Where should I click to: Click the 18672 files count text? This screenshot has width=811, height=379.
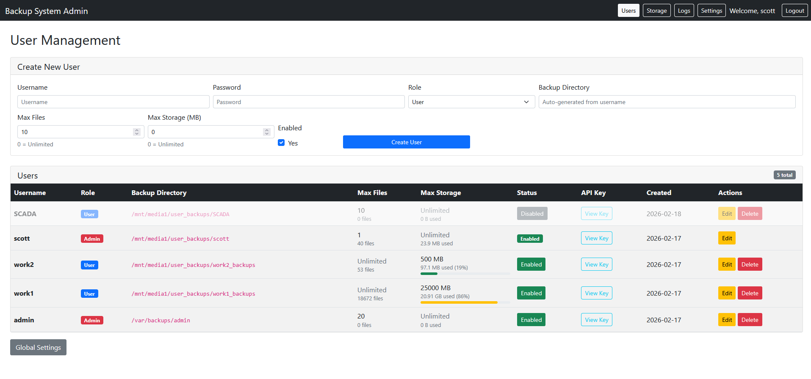(370, 298)
